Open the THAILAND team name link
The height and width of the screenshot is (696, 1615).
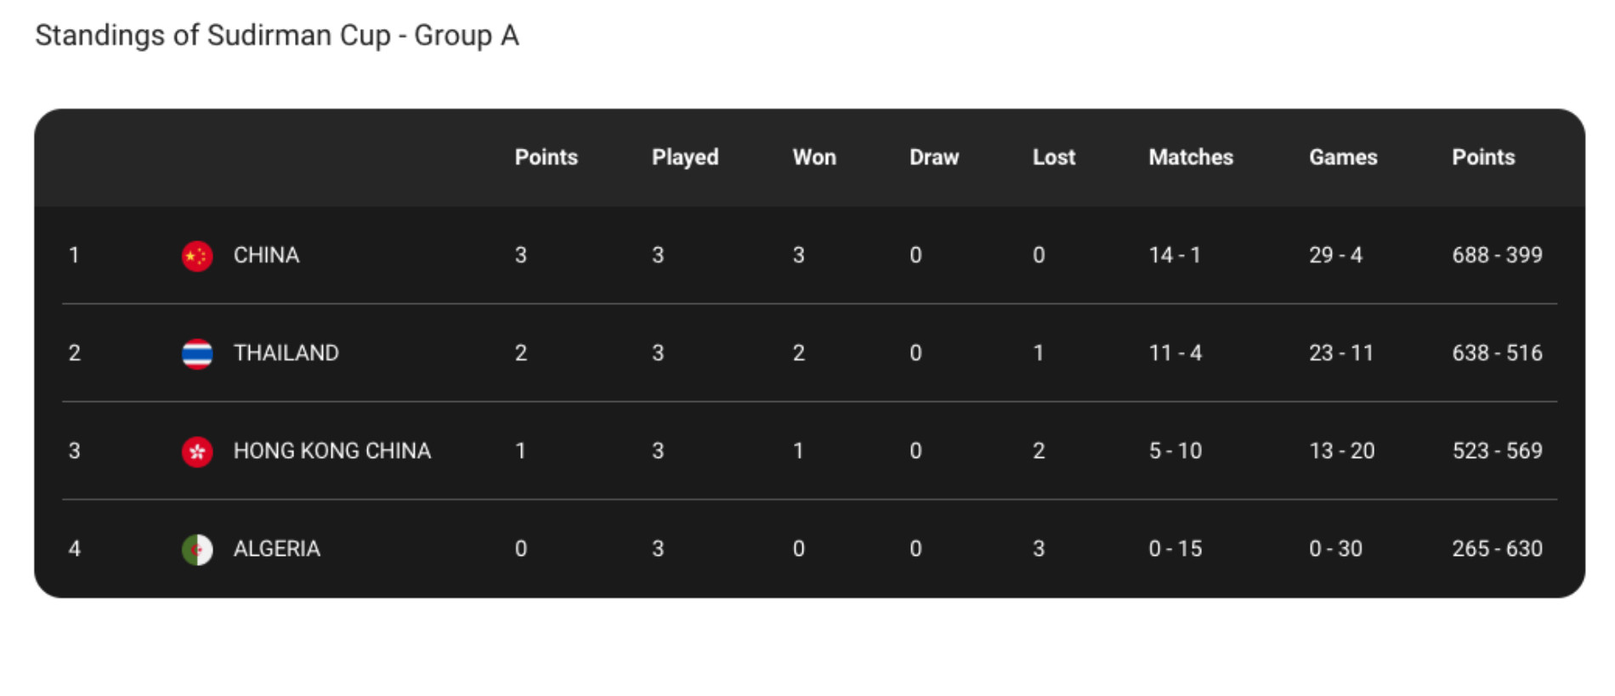tap(286, 353)
